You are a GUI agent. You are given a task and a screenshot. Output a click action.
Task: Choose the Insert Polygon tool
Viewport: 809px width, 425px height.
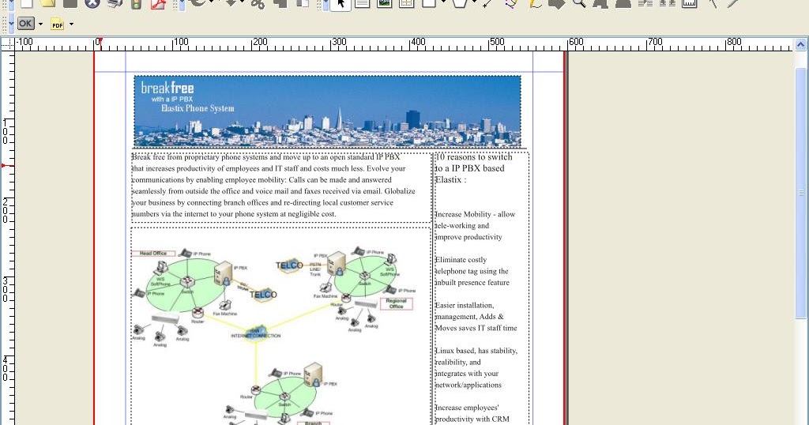pyautogui.click(x=460, y=3)
